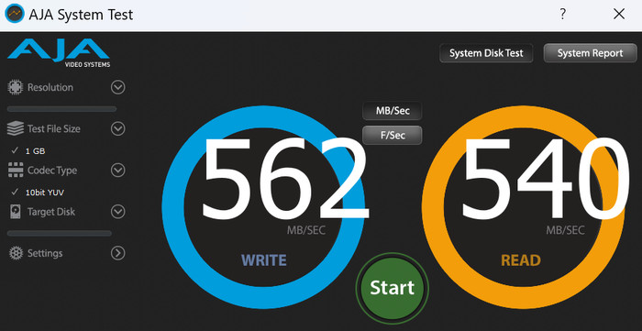The image size is (642, 331).
Task: Open Settings with the right arrow
Action: point(118,253)
